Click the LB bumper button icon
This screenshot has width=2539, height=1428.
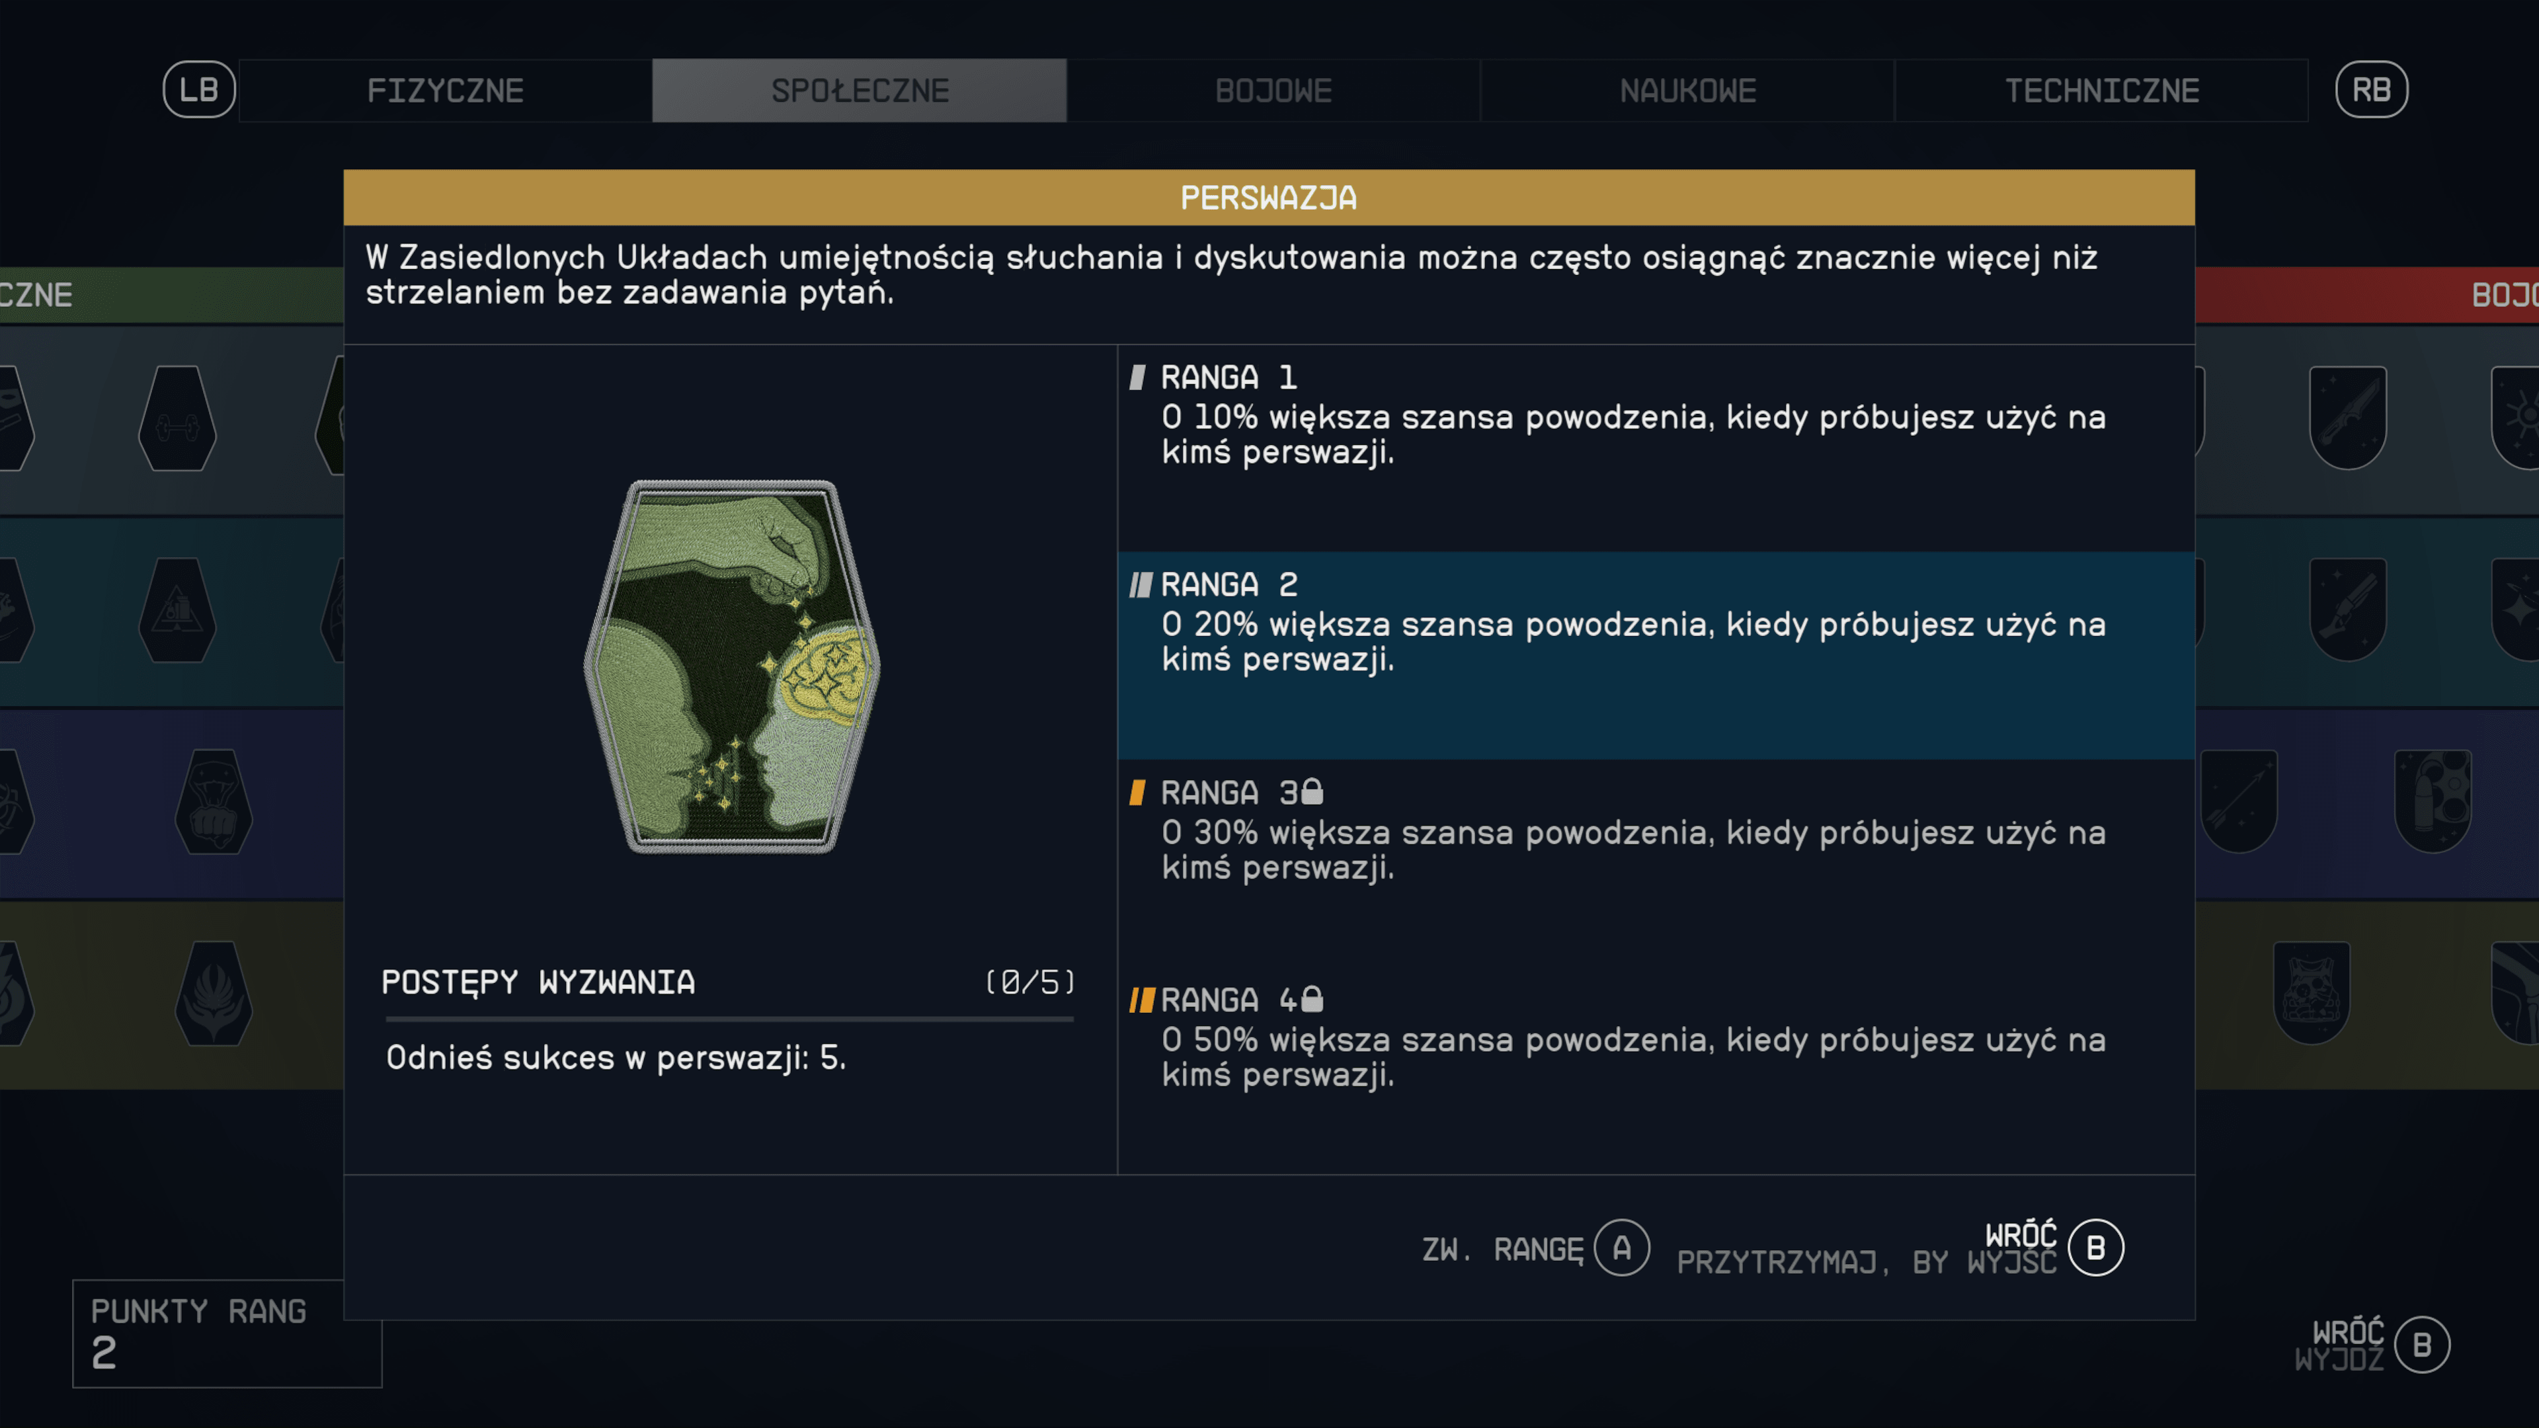(199, 90)
